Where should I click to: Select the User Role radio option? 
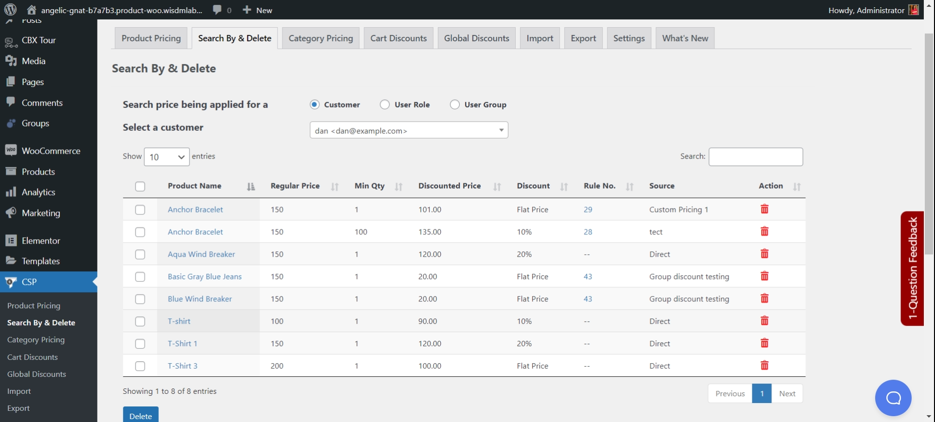385,105
